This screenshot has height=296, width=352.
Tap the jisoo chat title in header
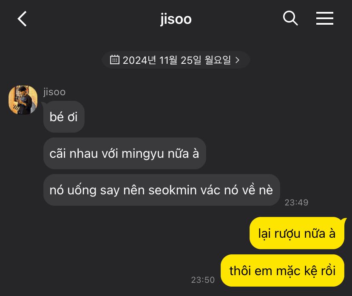point(176,19)
